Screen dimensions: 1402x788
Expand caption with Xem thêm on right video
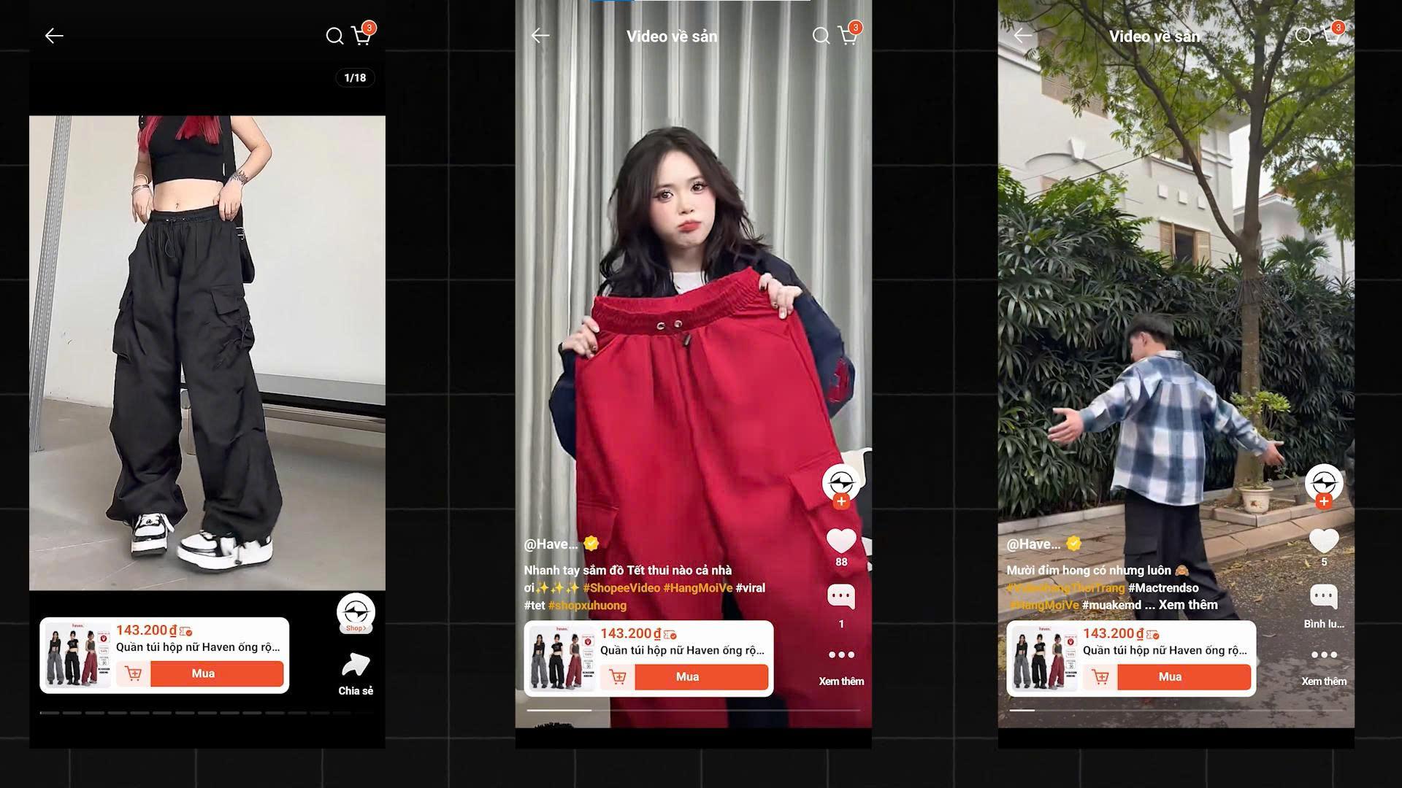(x=1188, y=605)
